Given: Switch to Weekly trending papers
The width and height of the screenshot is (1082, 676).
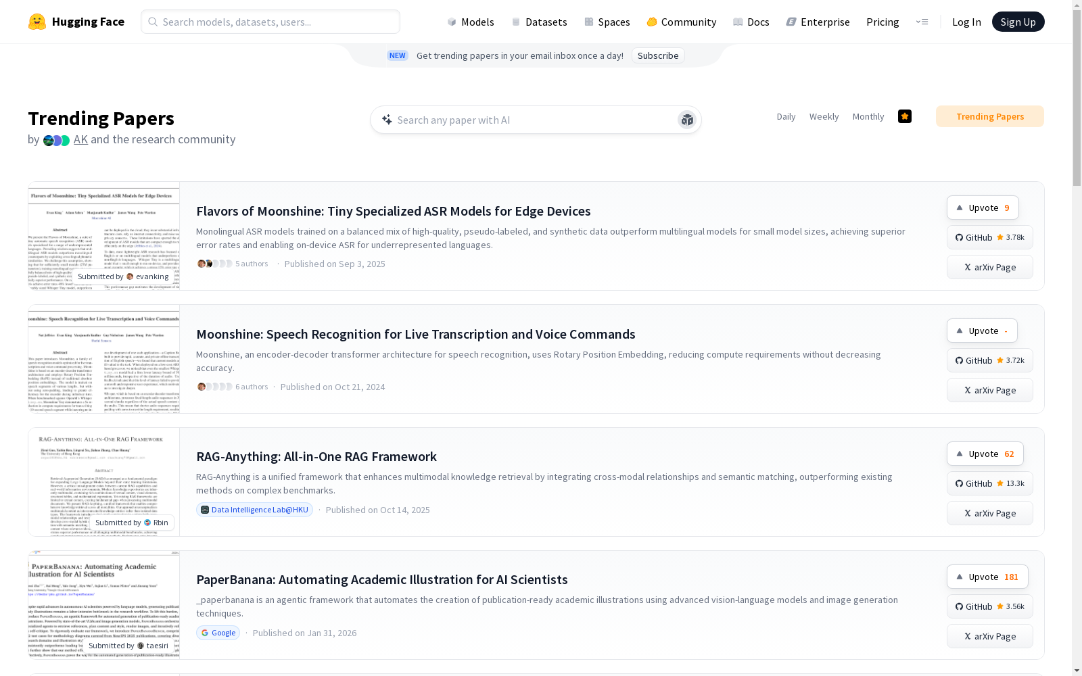Looking at the screenshot, I should [824, 116].
